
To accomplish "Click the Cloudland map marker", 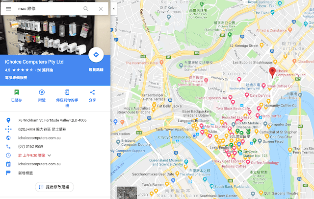I will coord(294,61).
